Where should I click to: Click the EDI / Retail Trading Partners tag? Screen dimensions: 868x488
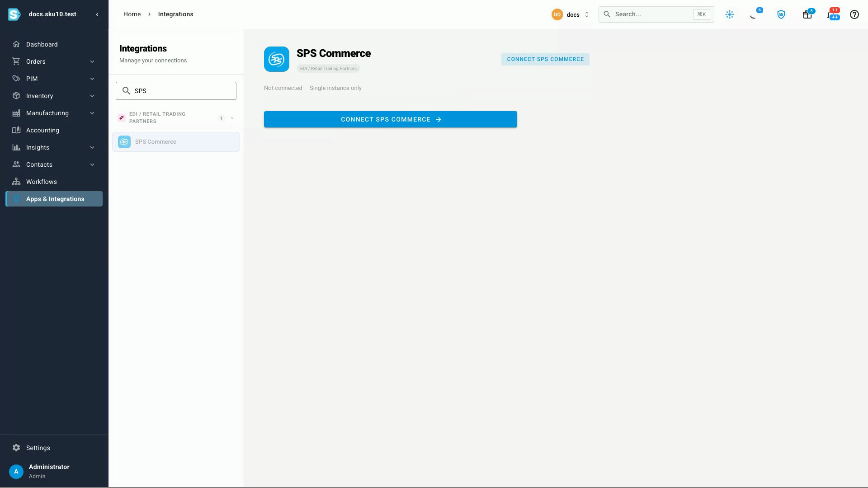click(x=328, y=69)
